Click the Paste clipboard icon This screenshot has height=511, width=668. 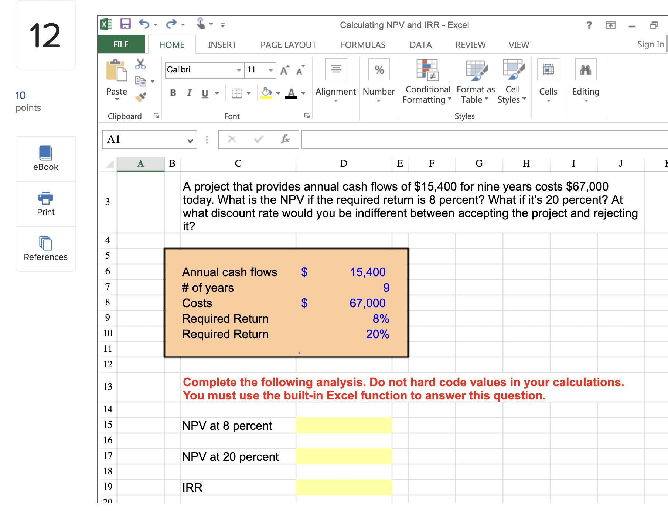[x=116, y=71]
